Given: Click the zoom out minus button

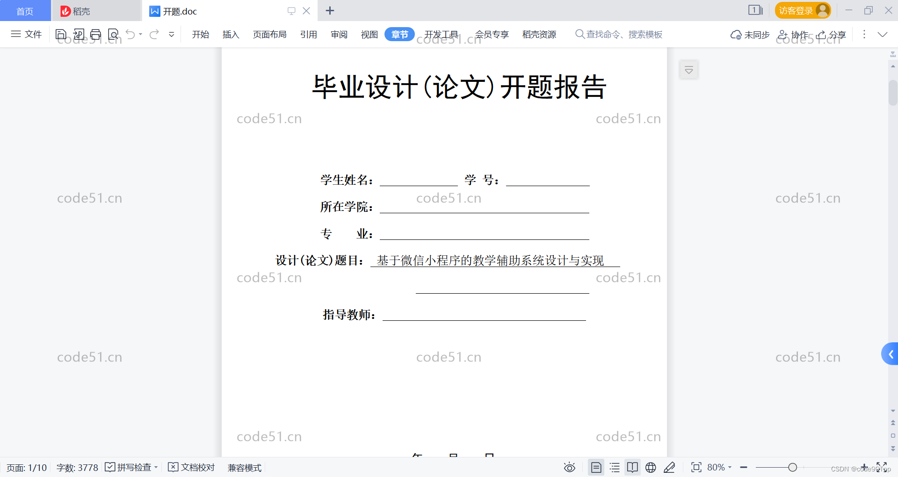Looking at the screenshot, I should [744, 467].
